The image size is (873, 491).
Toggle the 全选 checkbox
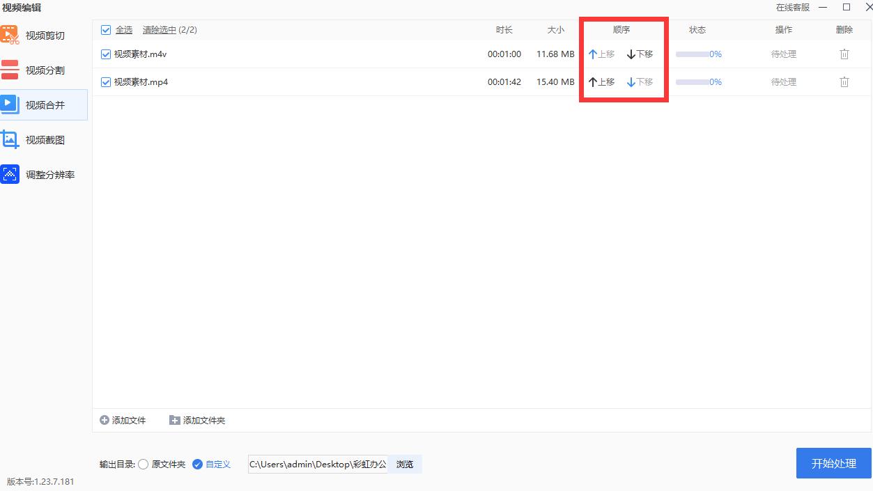click(x=106, y=30)
